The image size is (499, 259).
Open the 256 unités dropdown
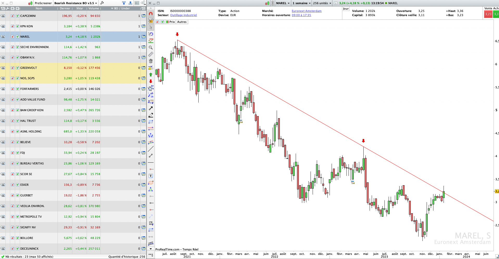pyautogui.click(x=322, y=3)
